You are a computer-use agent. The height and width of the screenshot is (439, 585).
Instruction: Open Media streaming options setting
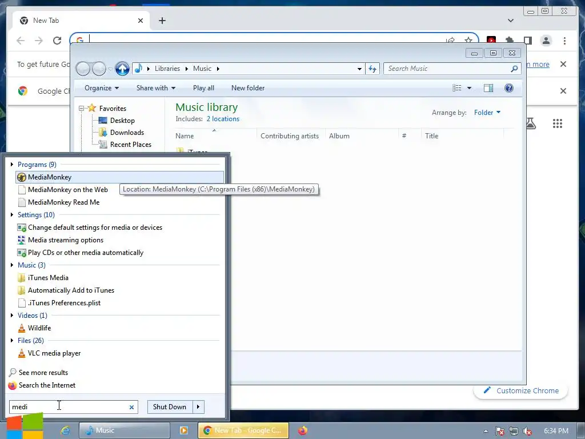61,240
